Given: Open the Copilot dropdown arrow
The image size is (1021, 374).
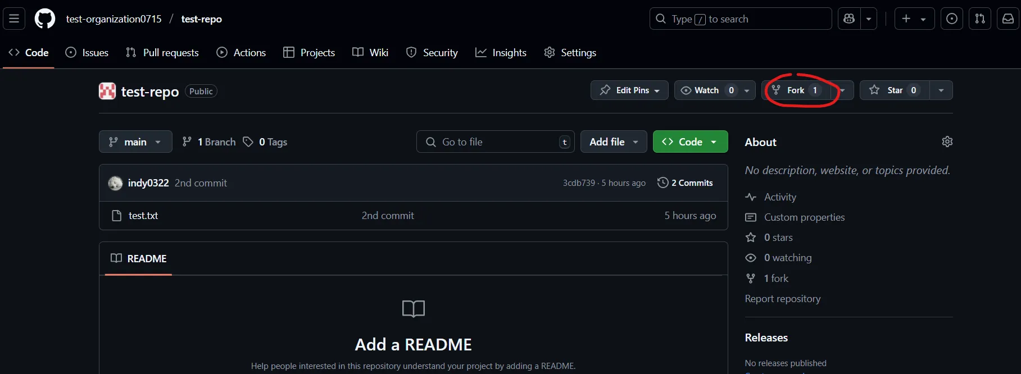Looking at the screenshot, I should pyautogui.click(x=869, y=19).
